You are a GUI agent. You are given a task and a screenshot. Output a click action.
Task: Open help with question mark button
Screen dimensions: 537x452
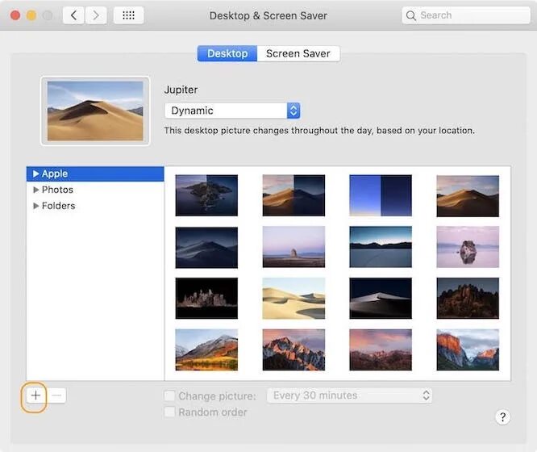tap(502, 417)
